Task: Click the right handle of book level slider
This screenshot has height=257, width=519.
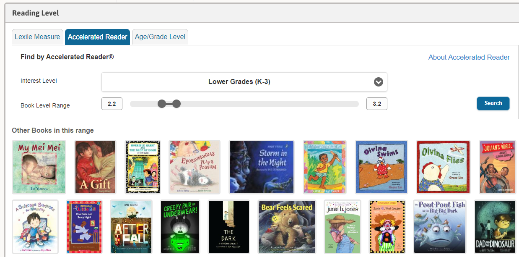Action: (176, 104)
